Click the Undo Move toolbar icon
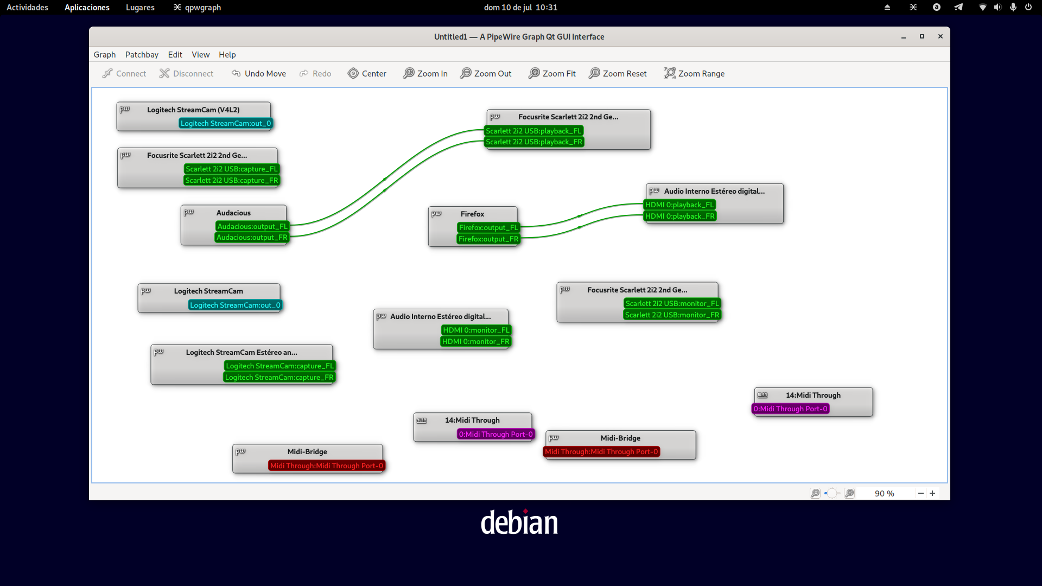This screenshot has width=1042, height=586. tap(236, 73)
